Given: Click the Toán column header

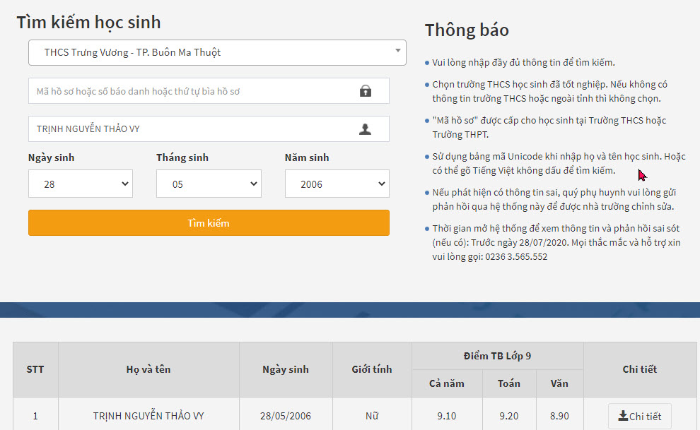Looking at the screenshot, I should pos(509,383).
